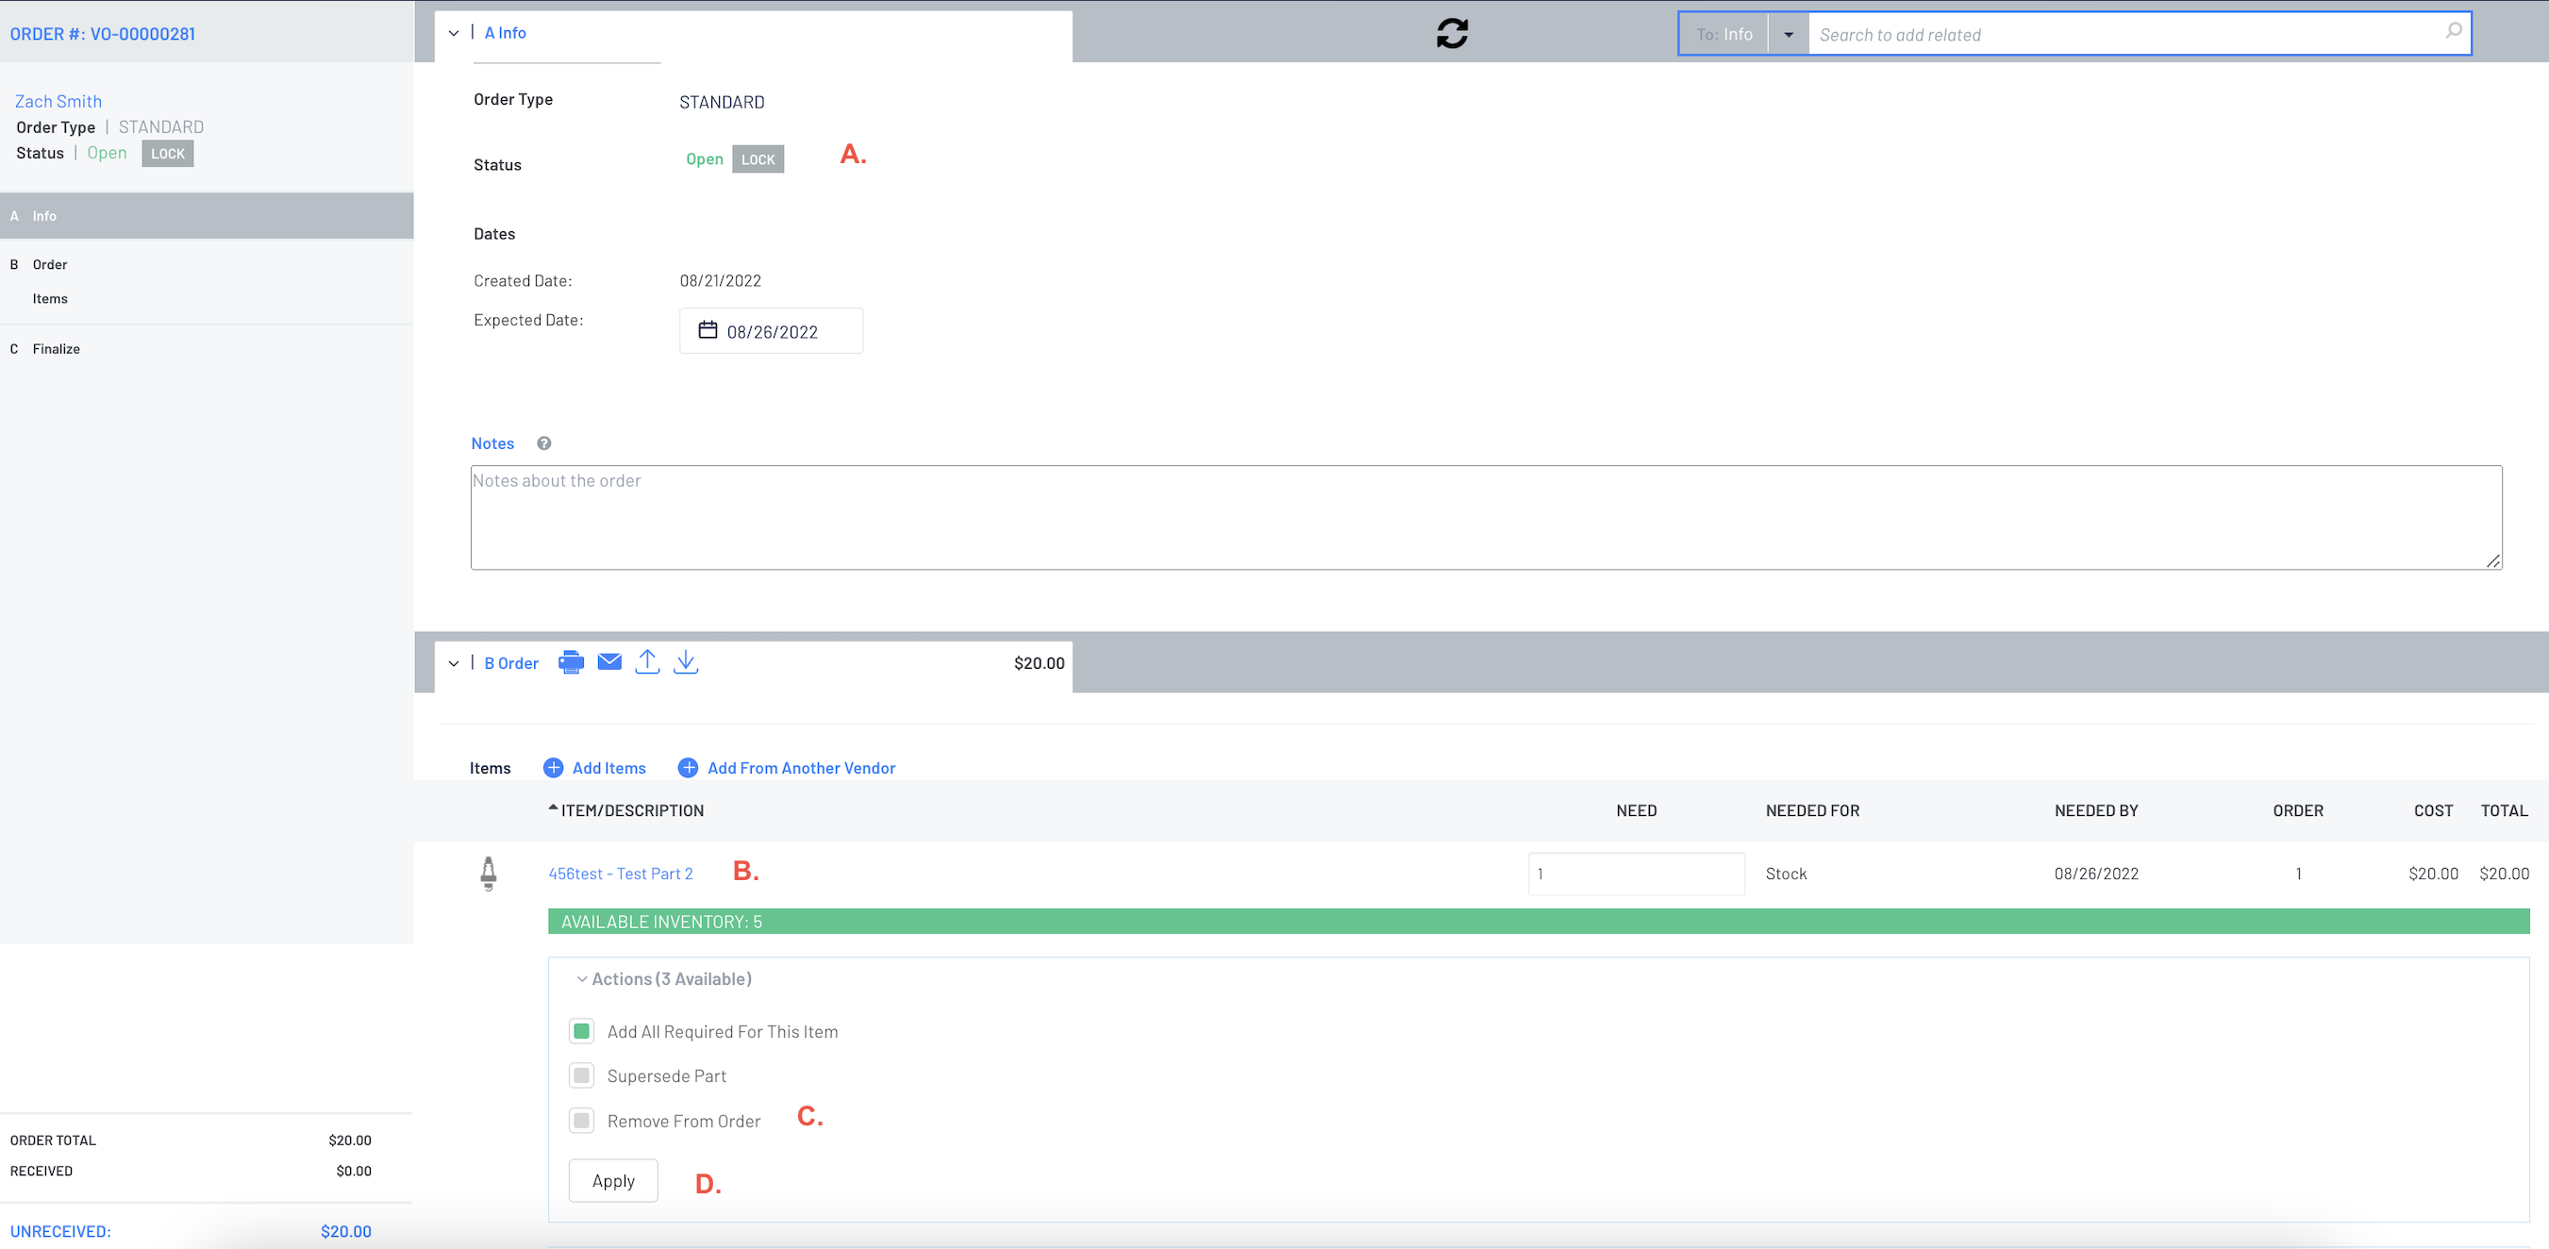Click the Need quantity input field

[1636, 874]
